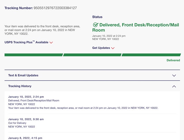184x140 pixels.
Task: Click red chevron next to Get Updates
Action: point(113,48)
